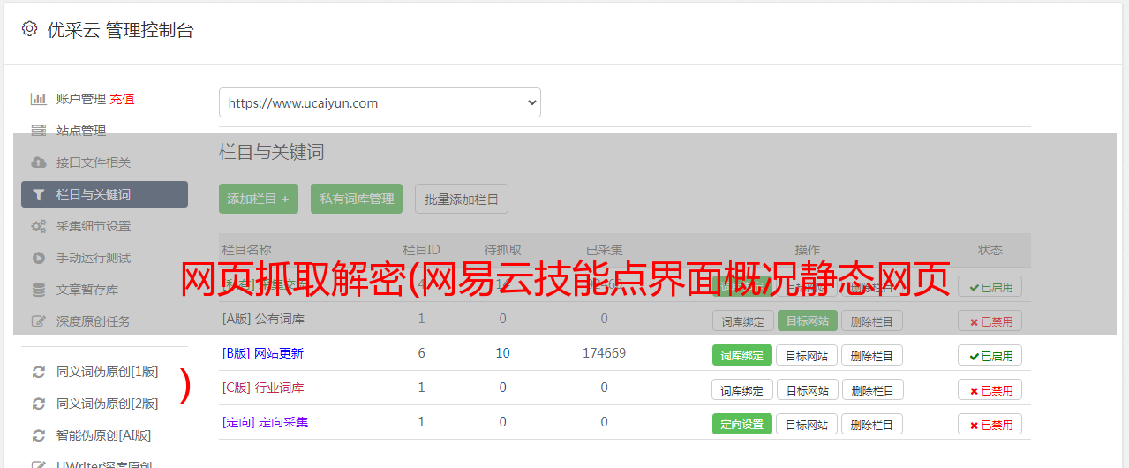Click the gears icon for 采集细节设置
Screen dimensions: 1129x468
[x=39, y=226]
